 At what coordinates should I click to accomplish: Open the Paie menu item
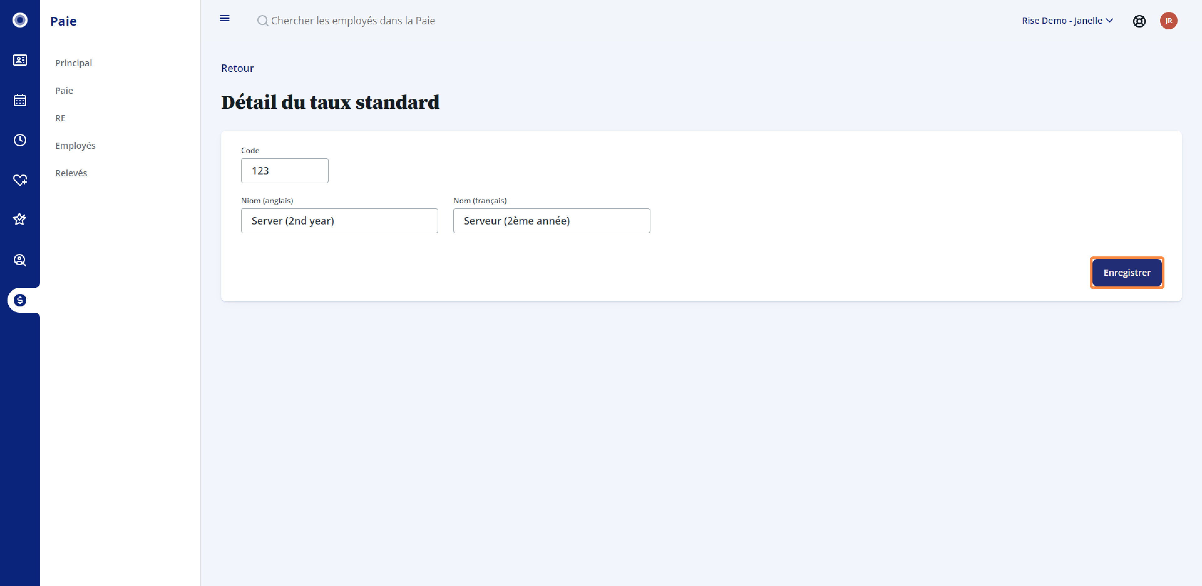tap(64, 90)
